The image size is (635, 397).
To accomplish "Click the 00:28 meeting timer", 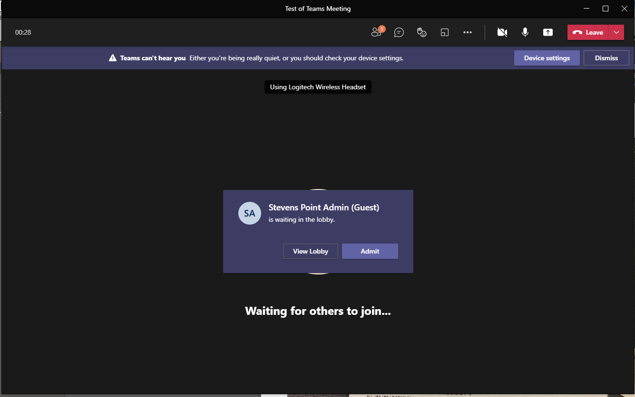I will point(23,32).
